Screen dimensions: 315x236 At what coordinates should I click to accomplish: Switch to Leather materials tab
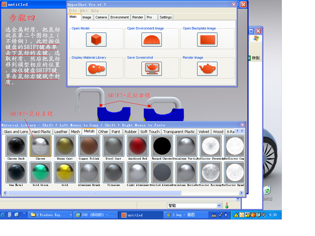61,132
